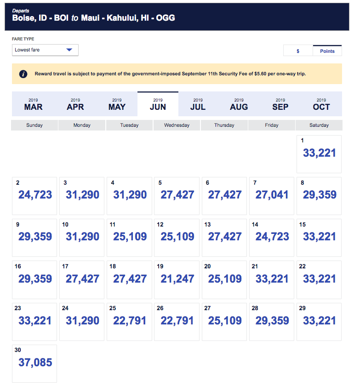
Task: Switch to the SEP 2019 tab
Action: [280, 104]
